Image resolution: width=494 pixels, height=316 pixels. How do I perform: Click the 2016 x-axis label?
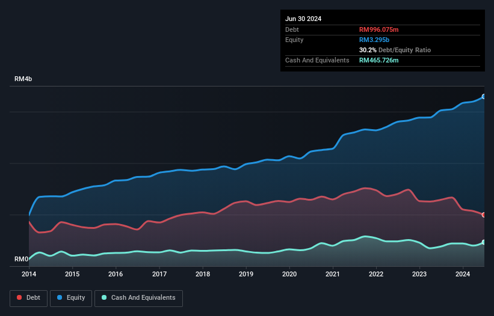point(116,274)
